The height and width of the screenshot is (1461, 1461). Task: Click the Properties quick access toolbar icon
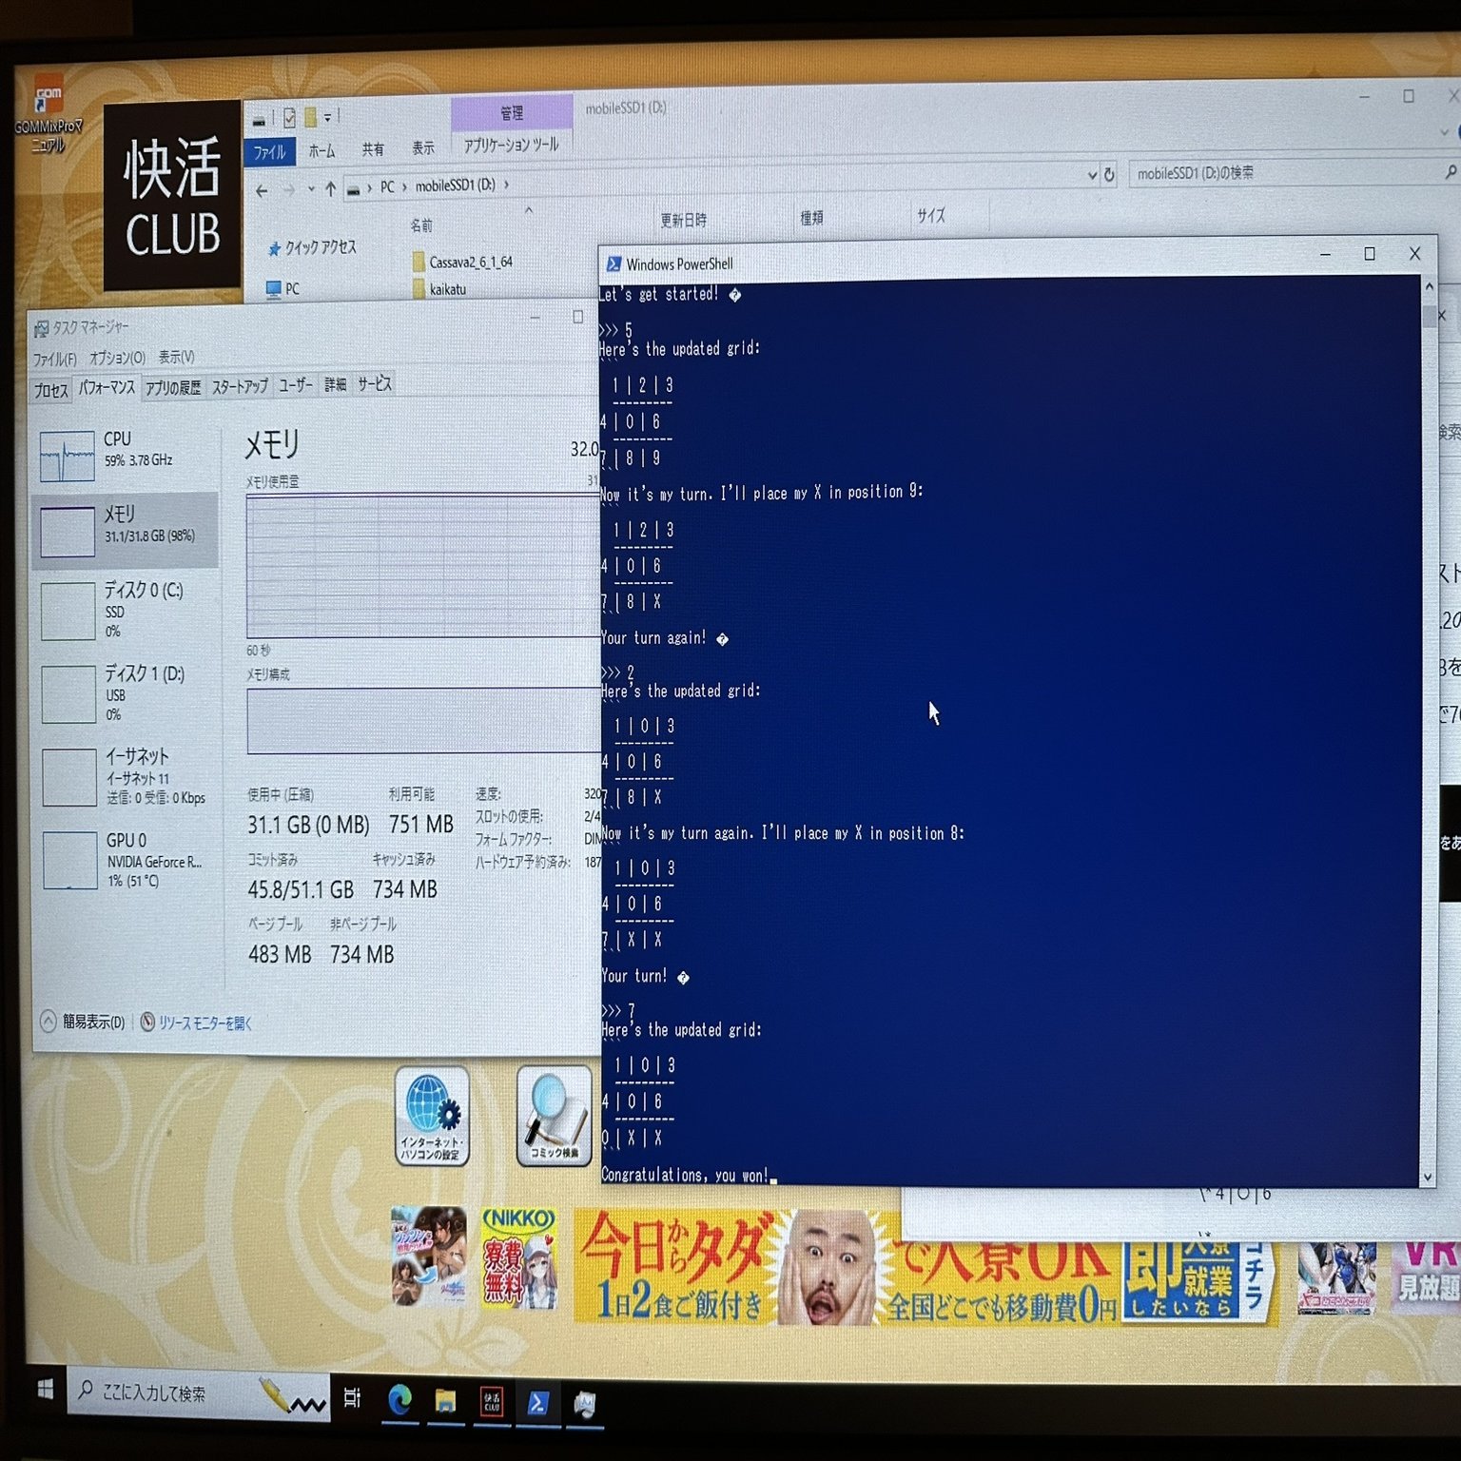pyautogui.click(x=288, y=118)
